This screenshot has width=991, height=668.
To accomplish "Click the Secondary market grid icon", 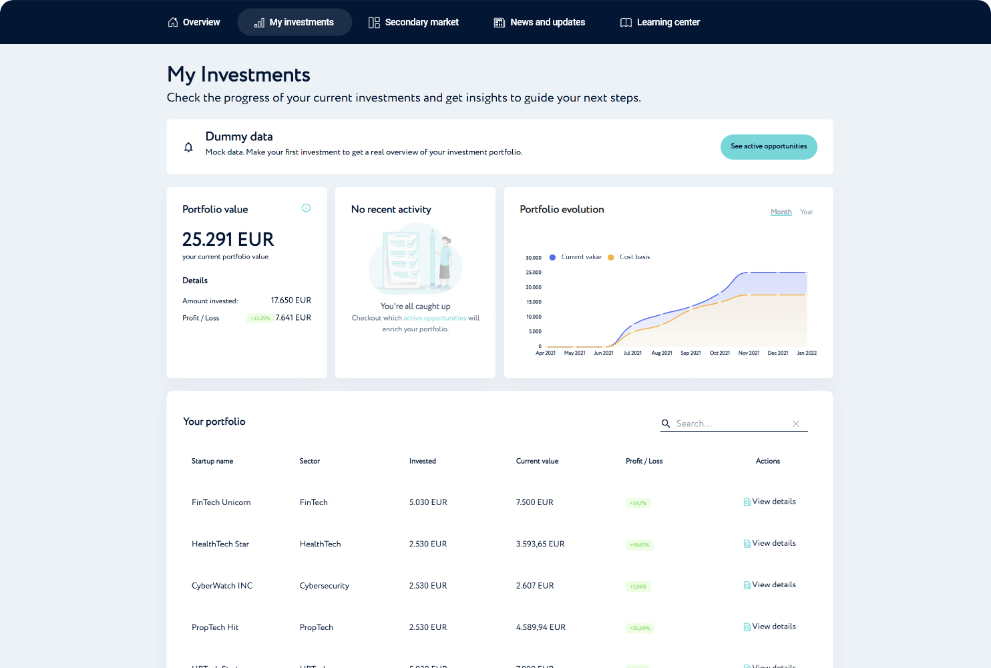I will 374,23.
